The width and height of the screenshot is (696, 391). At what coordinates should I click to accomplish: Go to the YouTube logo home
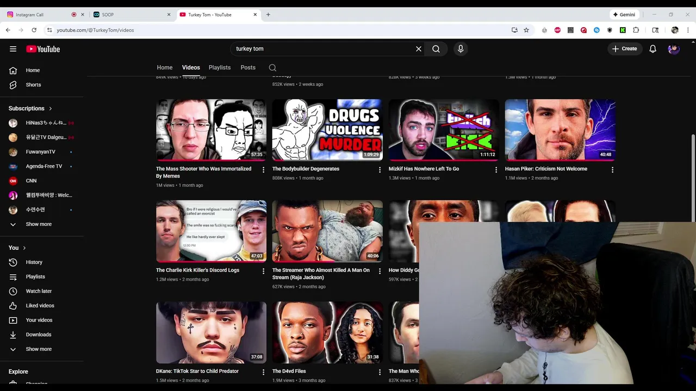coord(43,49)
